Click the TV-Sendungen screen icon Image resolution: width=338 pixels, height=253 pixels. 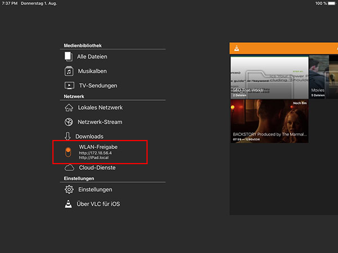pos(69,85)
